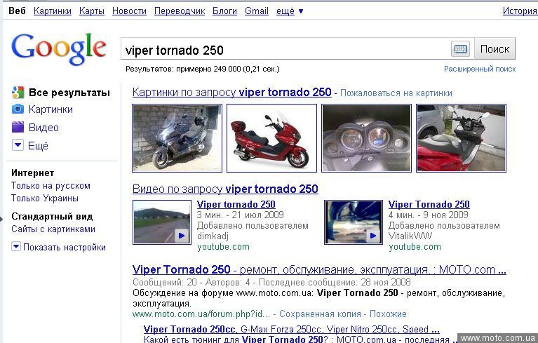This screenshot has height=343, width=538.
Task: Filter by 'Только Украины'
Action: click(45, 199)
